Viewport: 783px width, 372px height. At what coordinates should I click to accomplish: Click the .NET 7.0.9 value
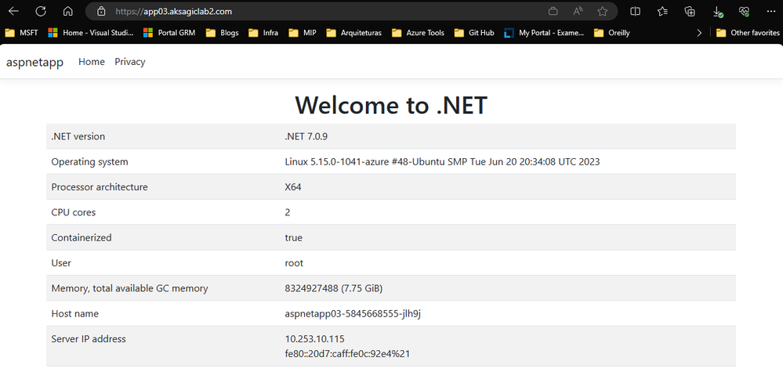pos(306,136)
